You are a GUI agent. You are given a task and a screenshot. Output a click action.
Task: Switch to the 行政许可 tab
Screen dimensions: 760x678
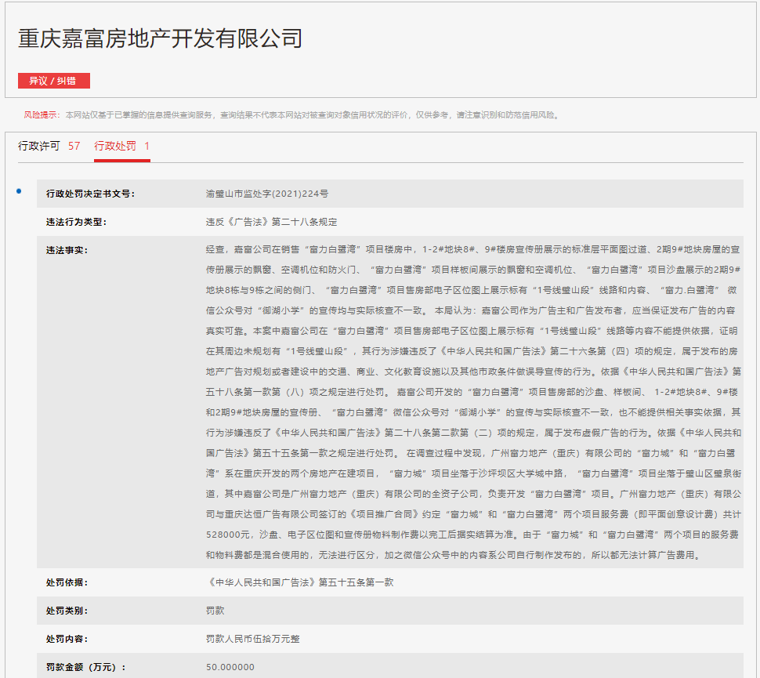tap(38, 146)
